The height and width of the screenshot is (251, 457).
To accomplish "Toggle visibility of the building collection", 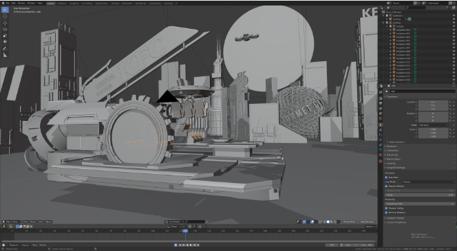I will 454,23.
